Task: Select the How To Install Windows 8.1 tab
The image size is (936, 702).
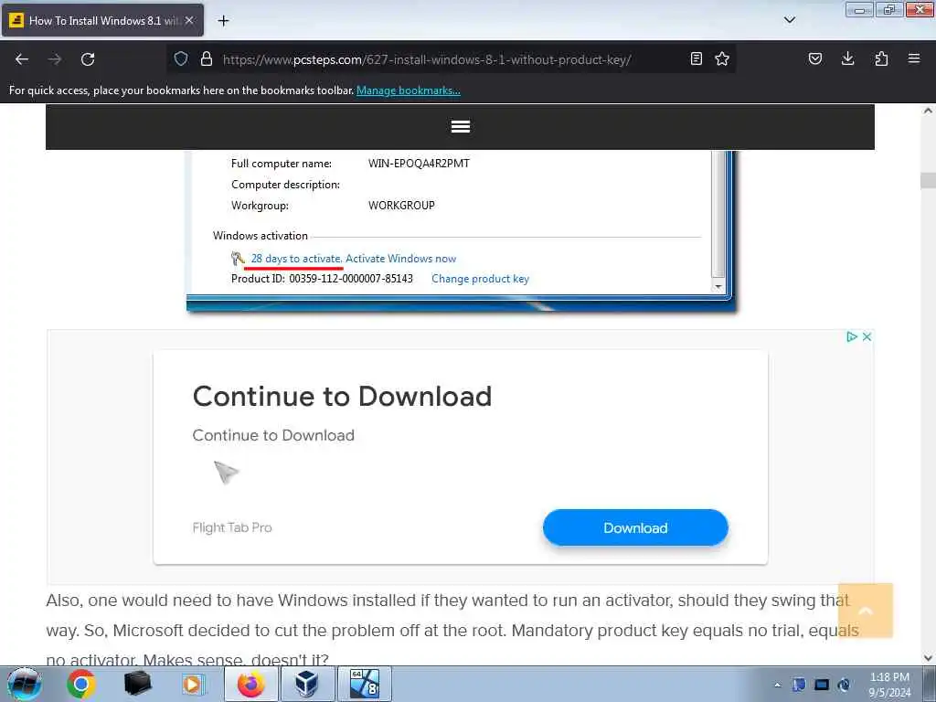Action: click(x=102, y=20)
